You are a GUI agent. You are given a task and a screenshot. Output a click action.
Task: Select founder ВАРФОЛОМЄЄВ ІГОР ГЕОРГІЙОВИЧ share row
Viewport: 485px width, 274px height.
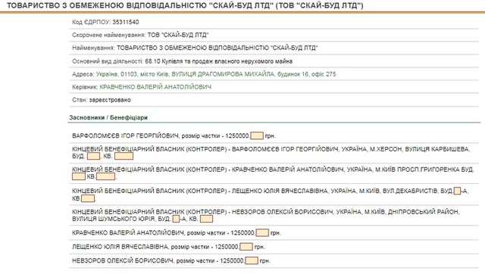tap(274, 136)
